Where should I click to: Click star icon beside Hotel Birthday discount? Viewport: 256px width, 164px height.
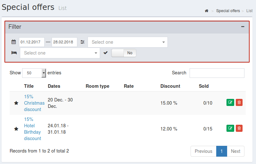point(16,129)
